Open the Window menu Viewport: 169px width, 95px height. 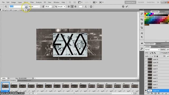56,2
